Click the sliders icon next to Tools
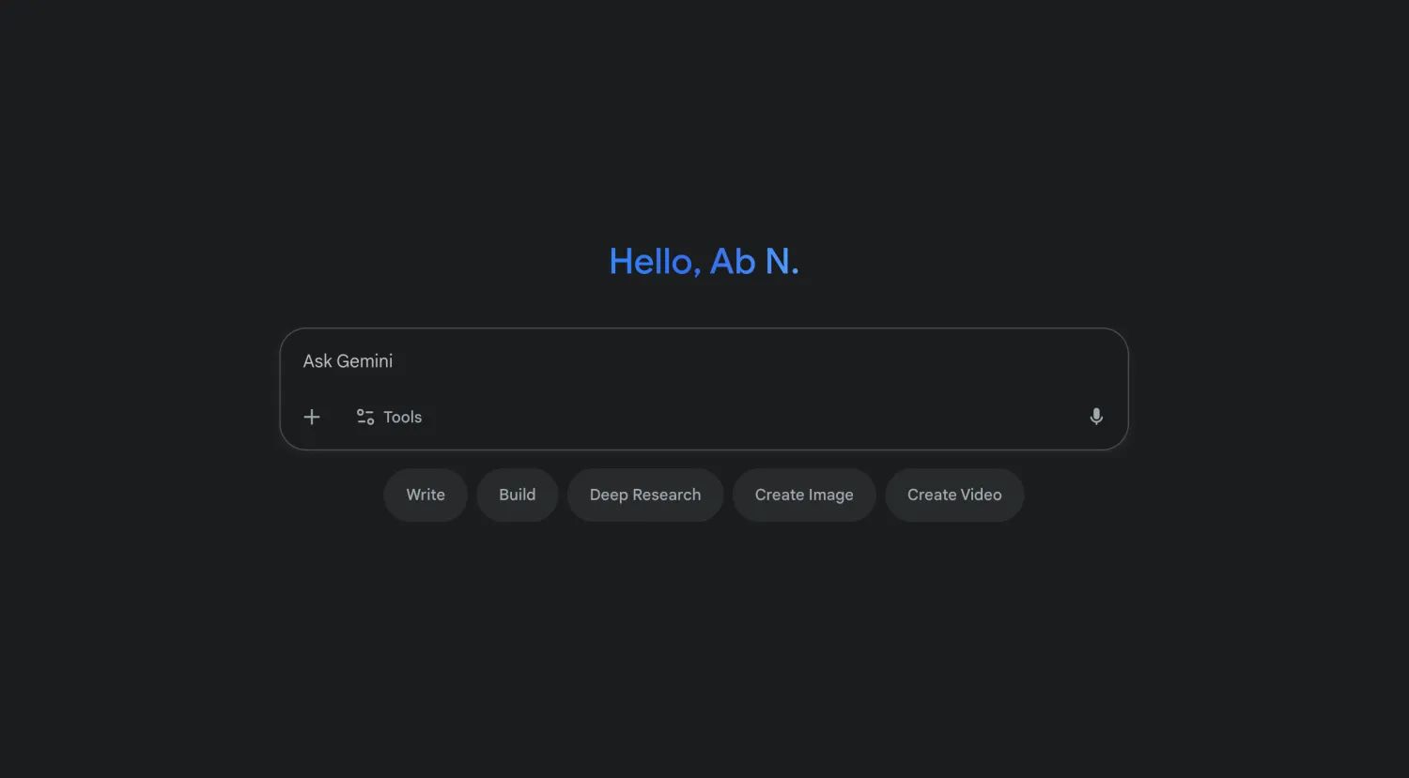1409x778 pixels. pos(364,417)
